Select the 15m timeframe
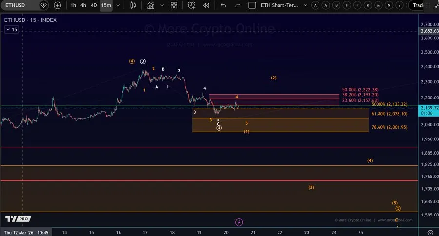 106,5
